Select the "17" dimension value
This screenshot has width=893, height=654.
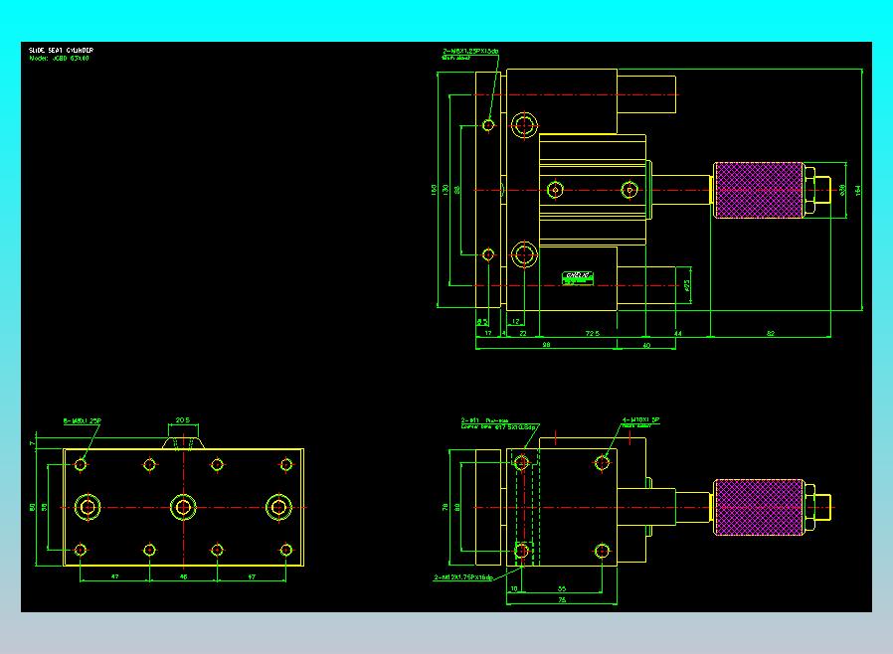click(x=488, y=333)
